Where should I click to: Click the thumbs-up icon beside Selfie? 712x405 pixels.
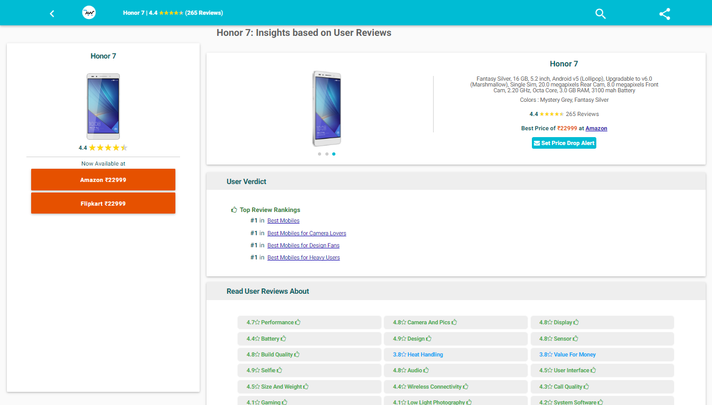click(x=280, y=370)
